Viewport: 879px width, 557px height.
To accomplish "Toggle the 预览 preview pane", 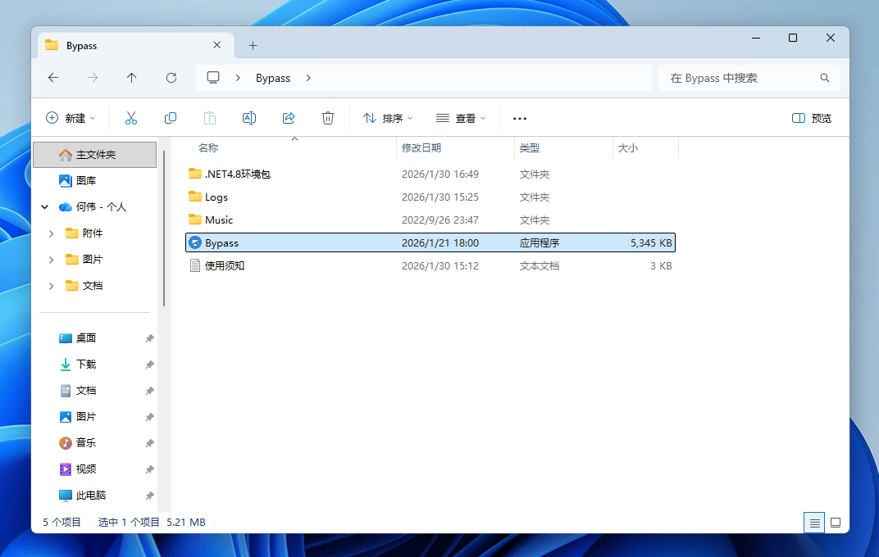I will (811, 118).
